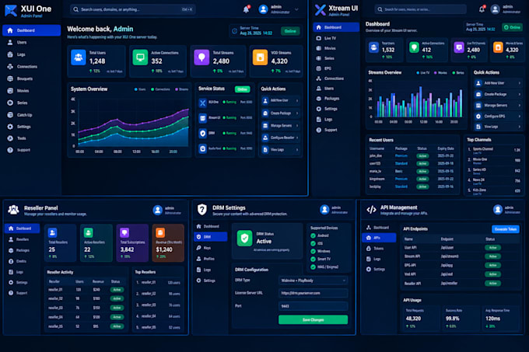Toggle the Android supported device checkmark
The height and width of the screenshot is (352, 529).
pos(313,235)
